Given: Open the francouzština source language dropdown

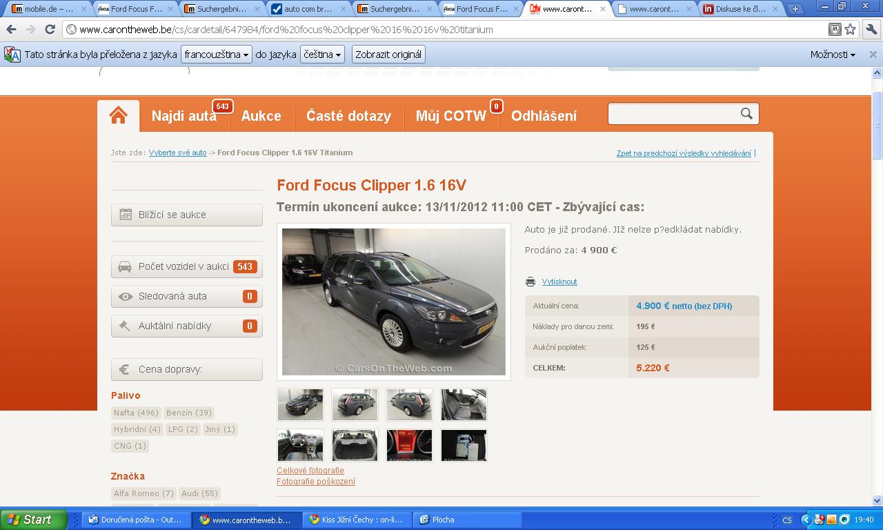Looking at the screenshot, I should pos(216,55).
